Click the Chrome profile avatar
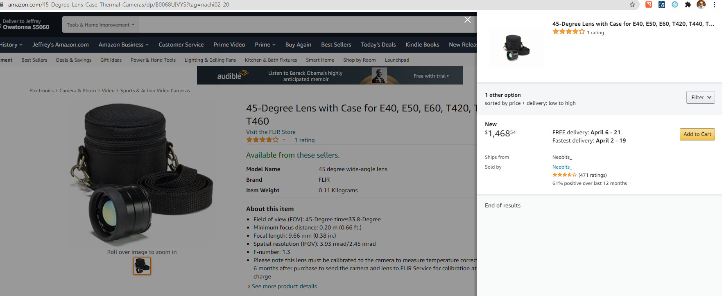 701,4
